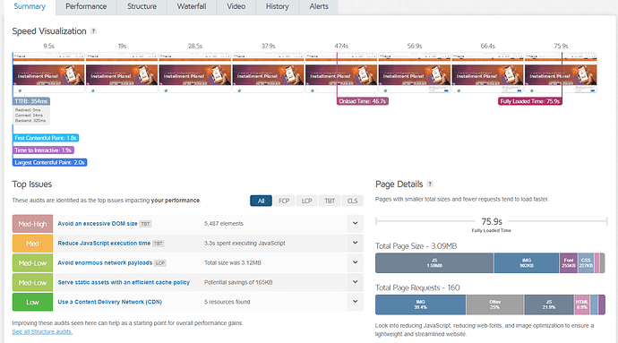This screenshot has height=343, width=618.
Task: Click the dark green Low severity badge
Action: 32,302
